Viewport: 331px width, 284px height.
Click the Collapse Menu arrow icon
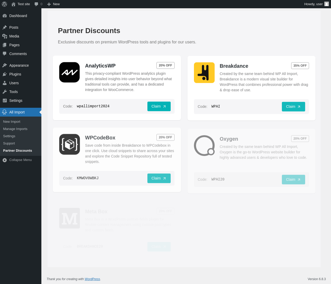coord(5,160)
